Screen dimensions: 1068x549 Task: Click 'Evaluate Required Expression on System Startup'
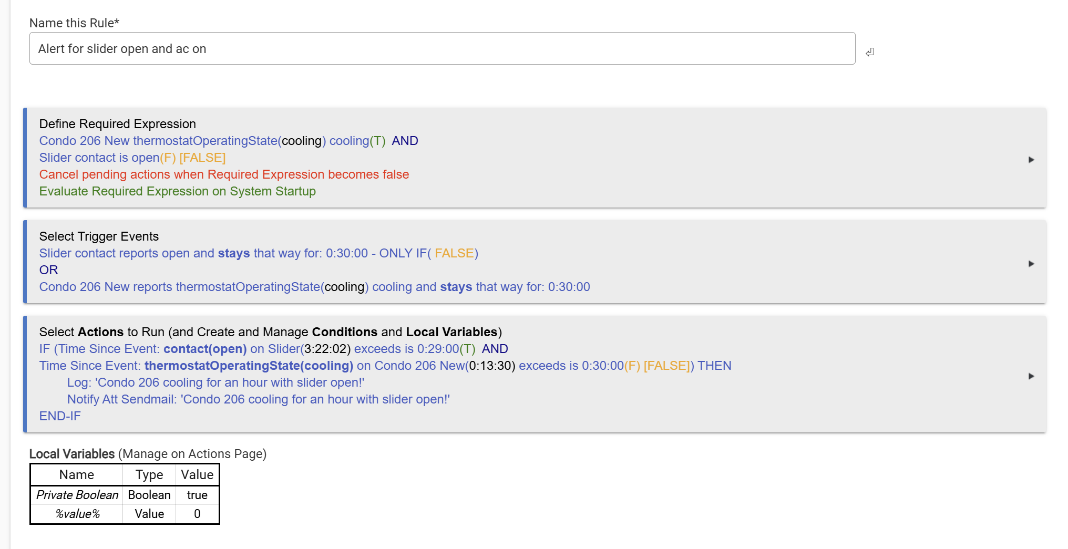click(x=178, y=191)
